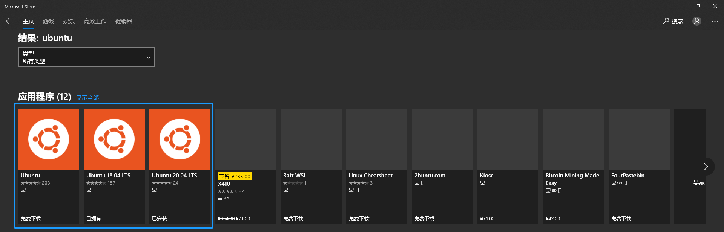
Task: Click PC device icon under Ubuntu 20.04
Action: click(155, 190)
